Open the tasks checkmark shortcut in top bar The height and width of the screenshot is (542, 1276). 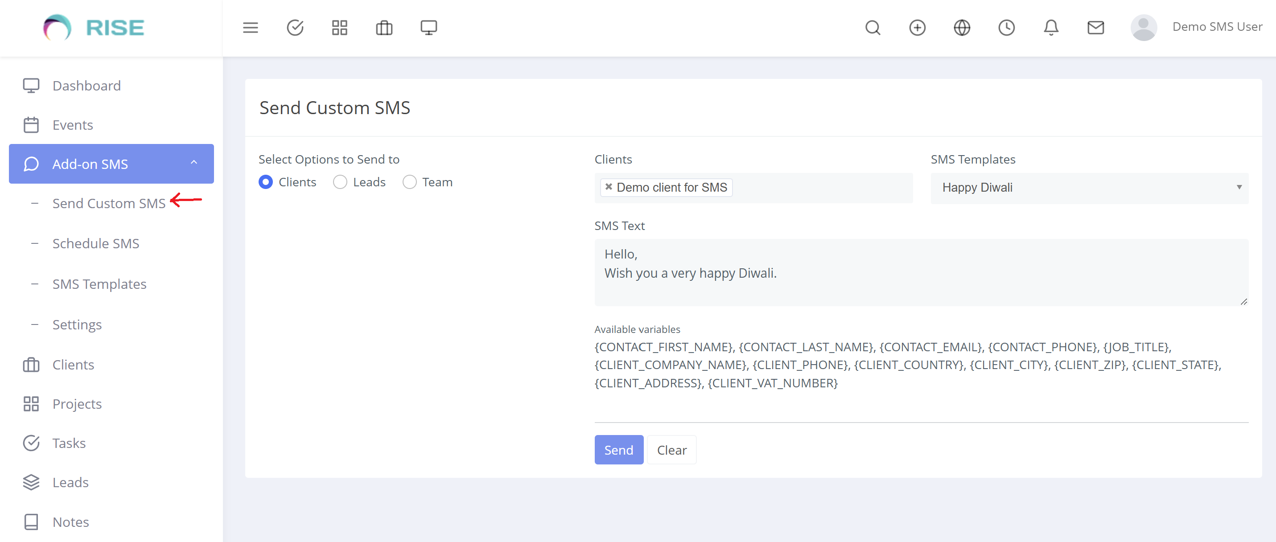pyautogui.click(x=295, y=28)
